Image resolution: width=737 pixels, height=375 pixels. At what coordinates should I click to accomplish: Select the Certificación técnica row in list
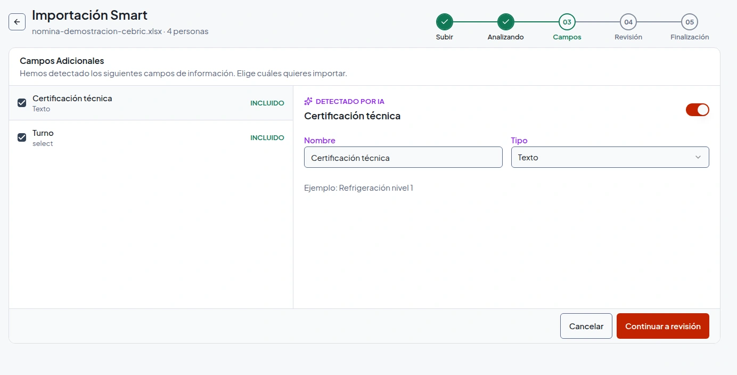click(151, 103)
